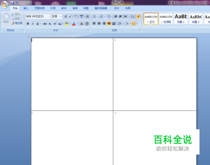Open the Clipboard pane with the dialog launcher
The width and height of the screenshot is (210, 165).
coord(22,30)
